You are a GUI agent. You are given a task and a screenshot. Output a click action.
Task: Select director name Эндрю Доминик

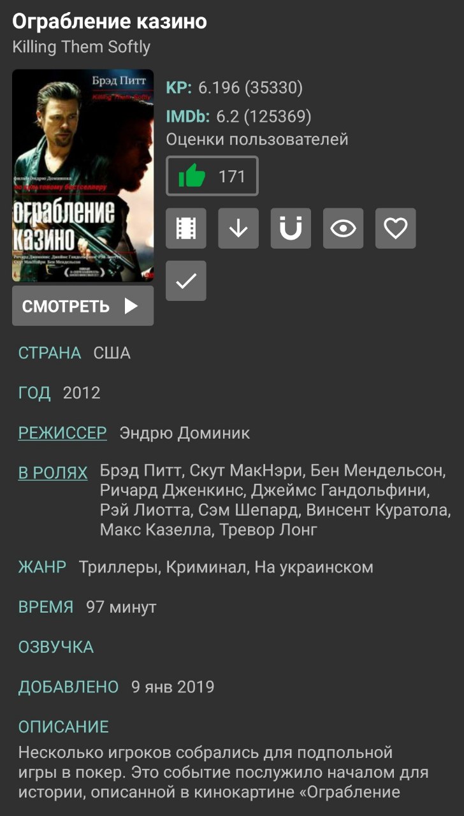click(185, 433)
